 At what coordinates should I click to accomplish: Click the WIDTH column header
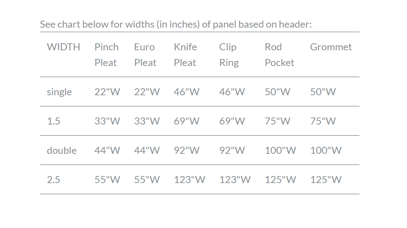point(63,47)
